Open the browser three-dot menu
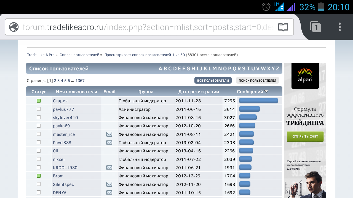The width and height of the screenshot is (353, 198). 340,27
